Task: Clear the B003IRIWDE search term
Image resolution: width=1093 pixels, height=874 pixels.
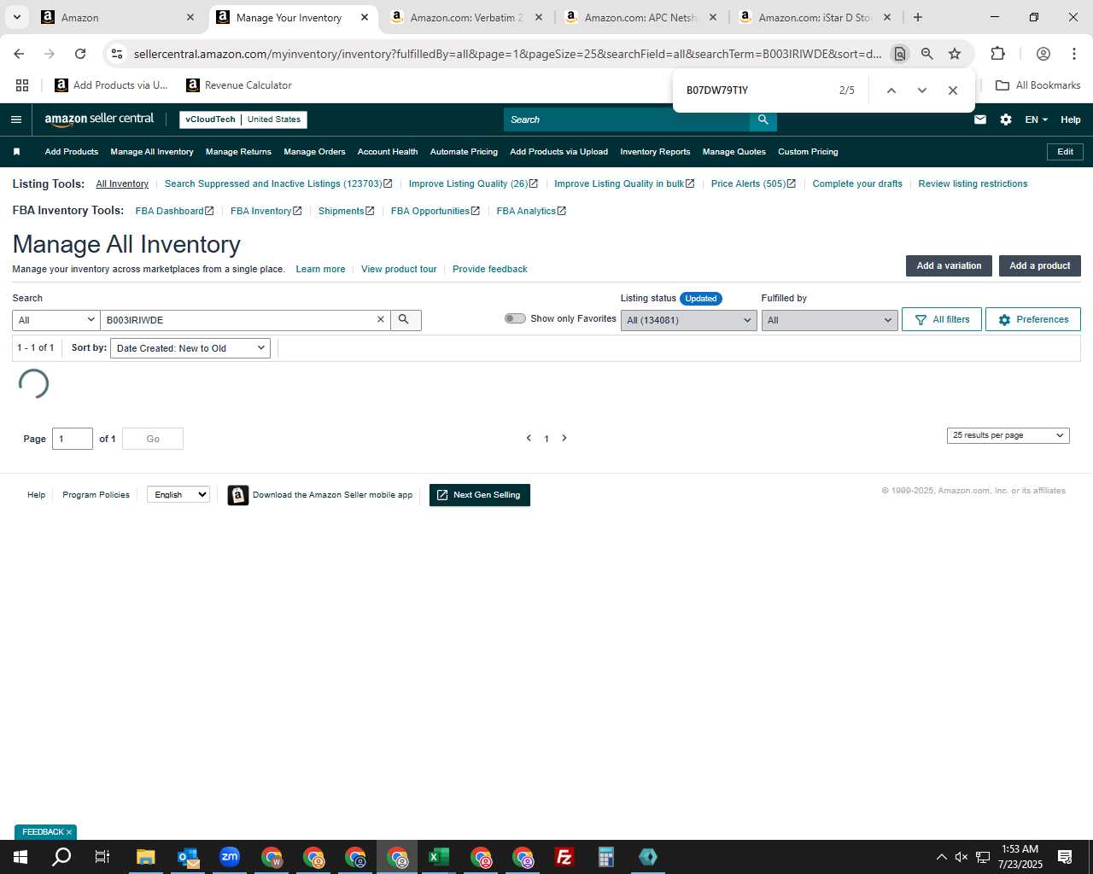Action: coord(381,319)
